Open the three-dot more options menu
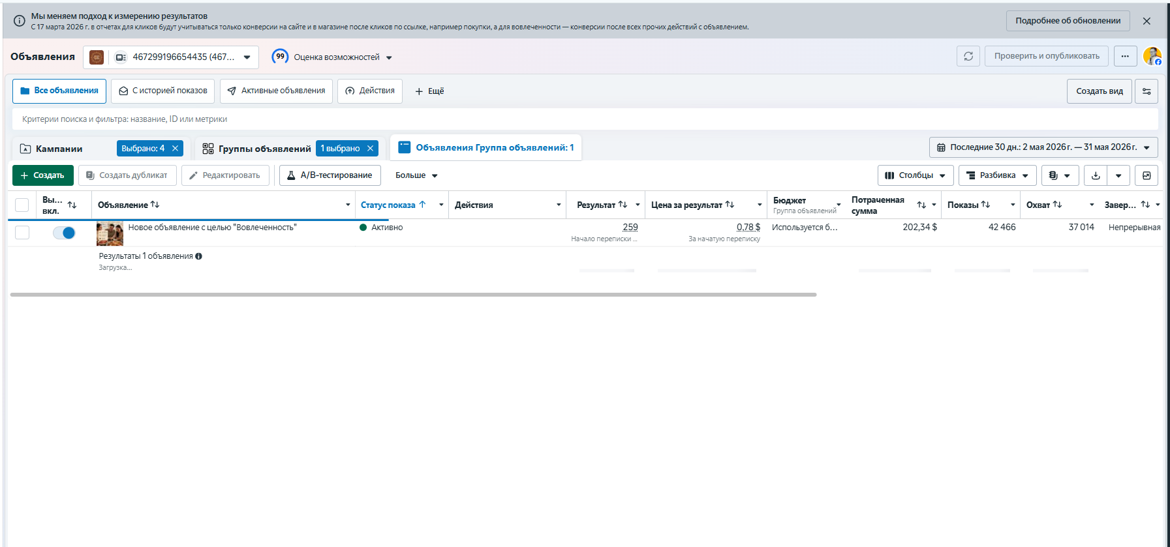1170x547 pixels. (1125, 56)
